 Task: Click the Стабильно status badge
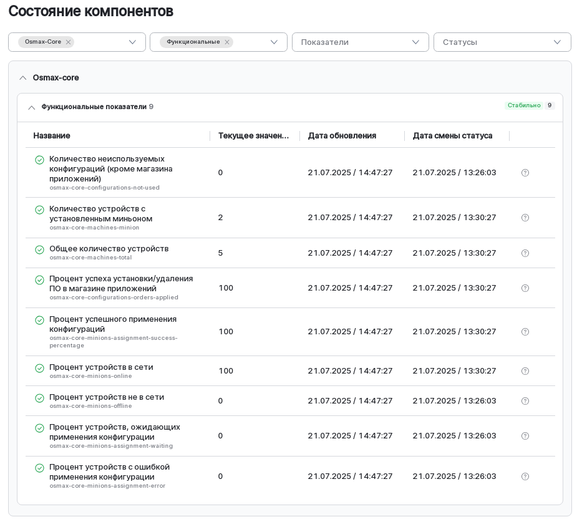[x=524, y=105]
